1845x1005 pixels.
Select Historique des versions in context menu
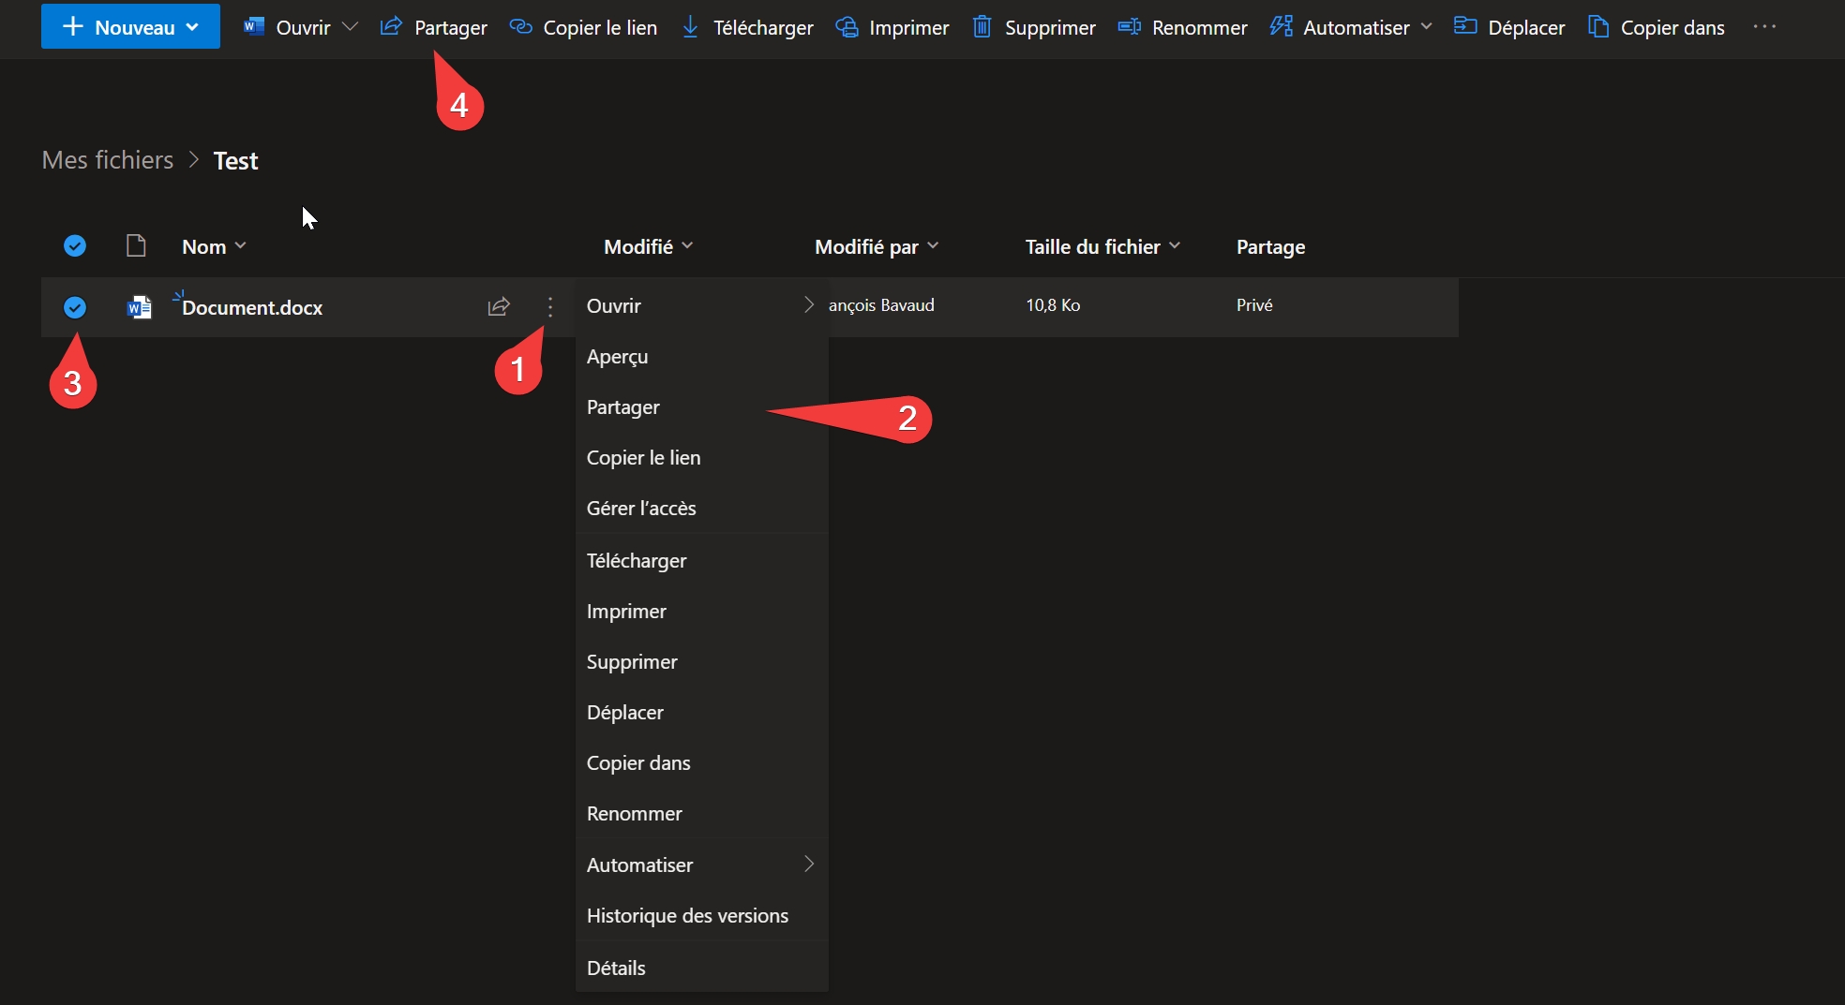point(687,916)
